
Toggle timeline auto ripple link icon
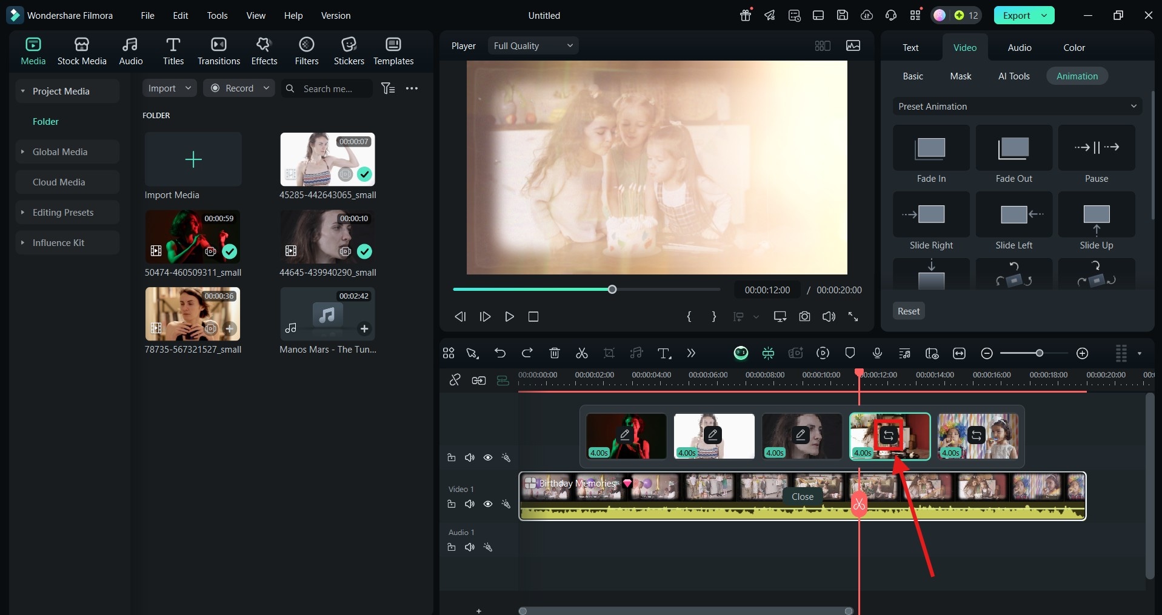pyautogui.click(x=503, y=380)
